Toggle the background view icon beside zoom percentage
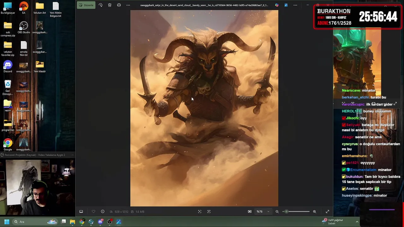404x227 pixels. (x=250, y=212)
